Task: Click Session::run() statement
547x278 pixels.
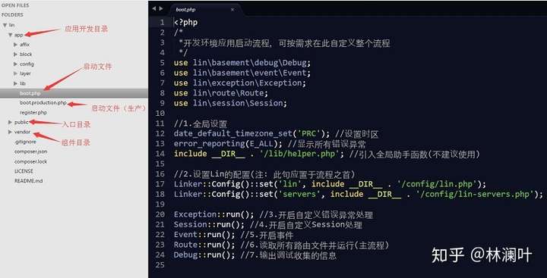Action: (210, 224)
